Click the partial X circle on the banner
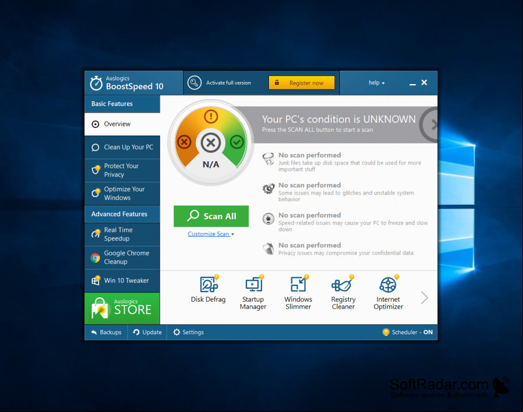Image resolution: width=523 pixels, height=412 pixels. pyautogui.click(x=429, y=125)
